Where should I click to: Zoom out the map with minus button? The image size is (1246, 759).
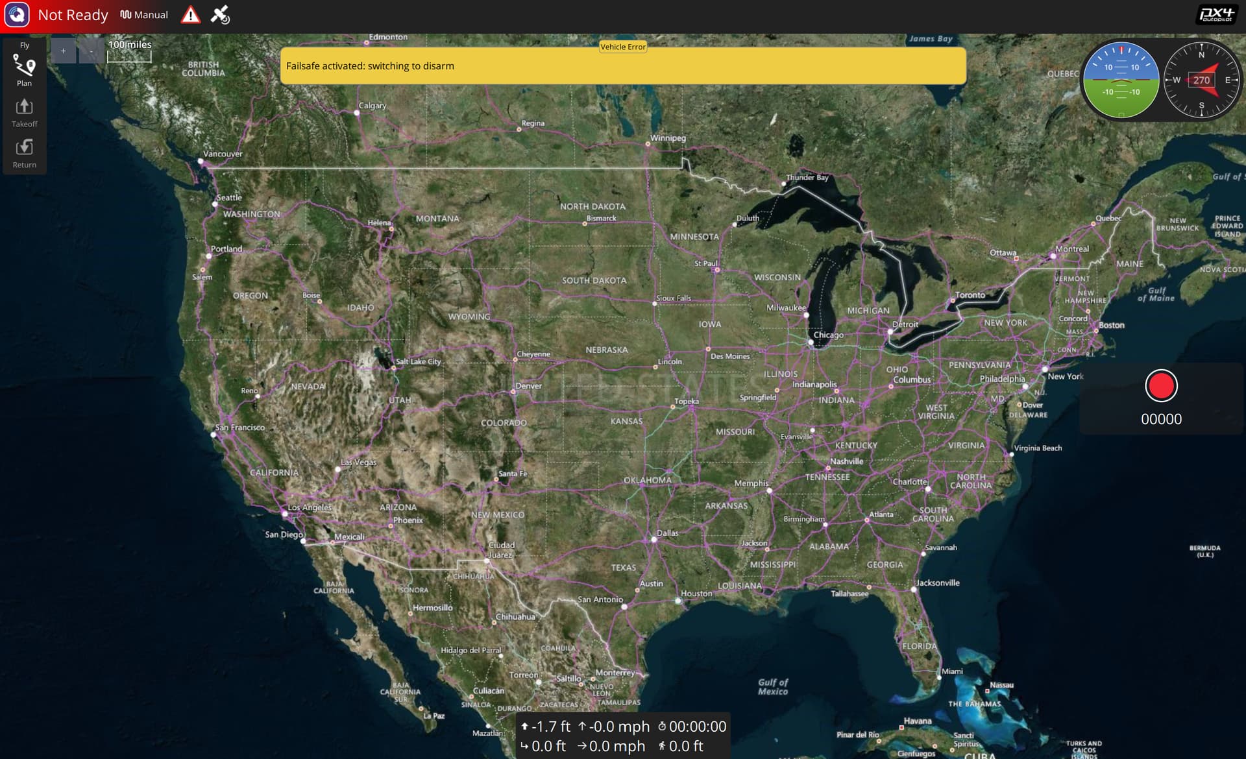pyautogui.click(x=90, y=51)
